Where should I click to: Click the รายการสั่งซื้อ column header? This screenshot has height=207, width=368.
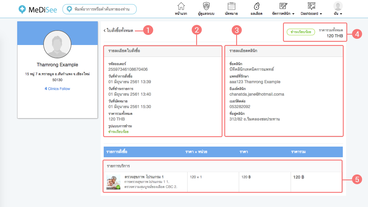(117, 152)
